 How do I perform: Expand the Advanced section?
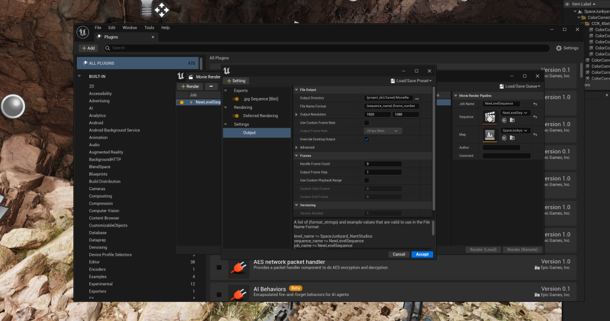pyautogui.click(x=297, y=147)
